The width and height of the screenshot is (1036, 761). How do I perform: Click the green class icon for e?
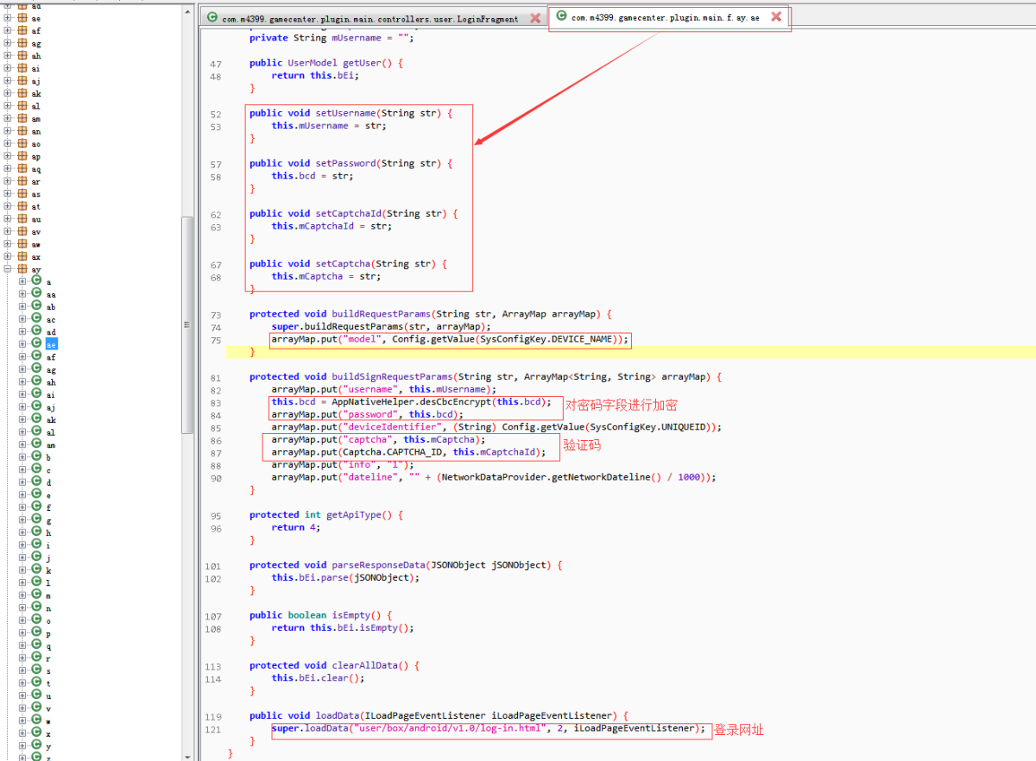coord(37,494)
